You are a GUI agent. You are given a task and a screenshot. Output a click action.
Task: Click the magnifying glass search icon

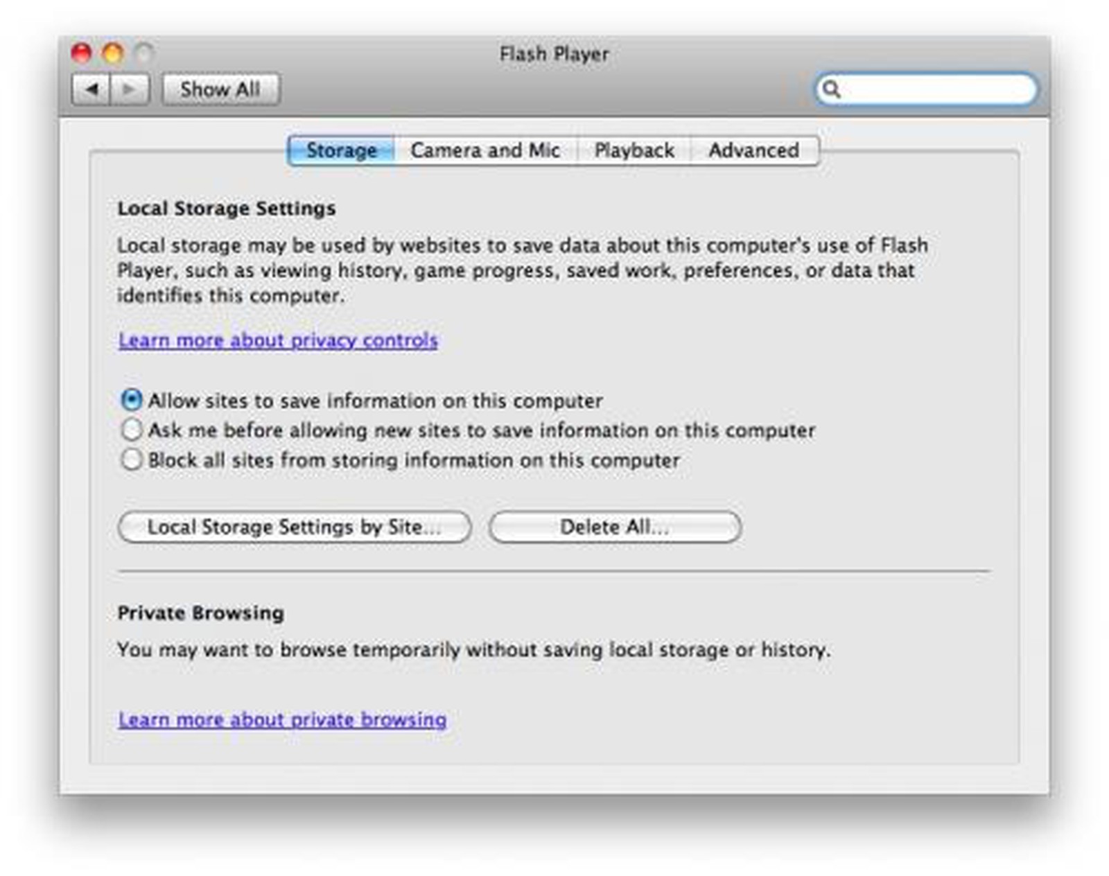coord(831,89)
